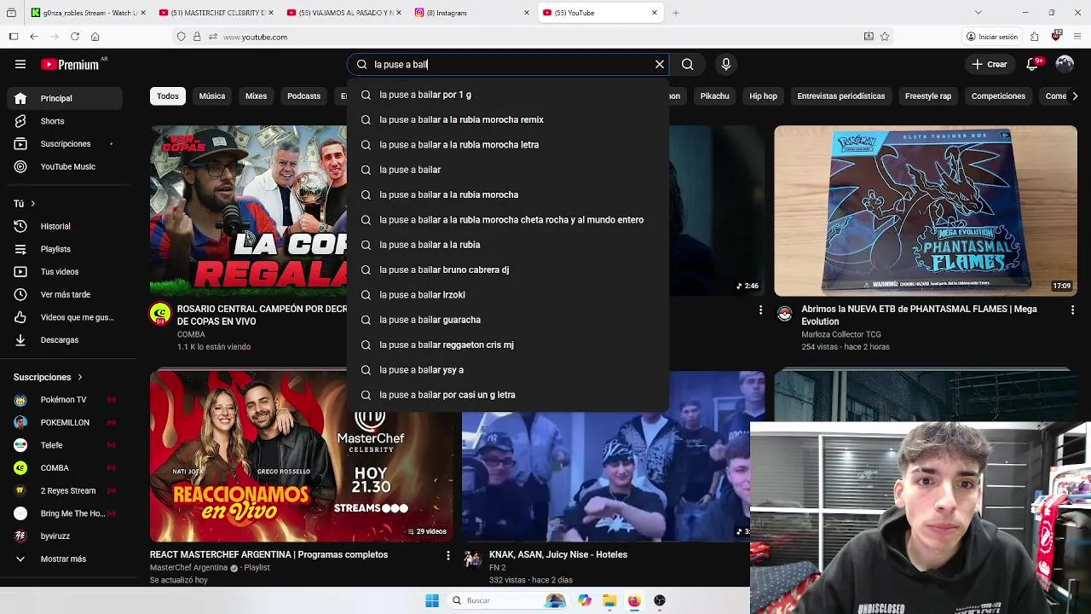Open Phantasmal Flames ETB video thumbnail
The width and height of the screenshot is (1091, 614).
(x=926, y=211)
